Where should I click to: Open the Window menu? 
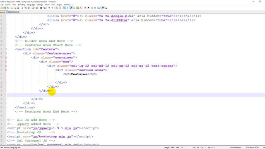[67, 5]
